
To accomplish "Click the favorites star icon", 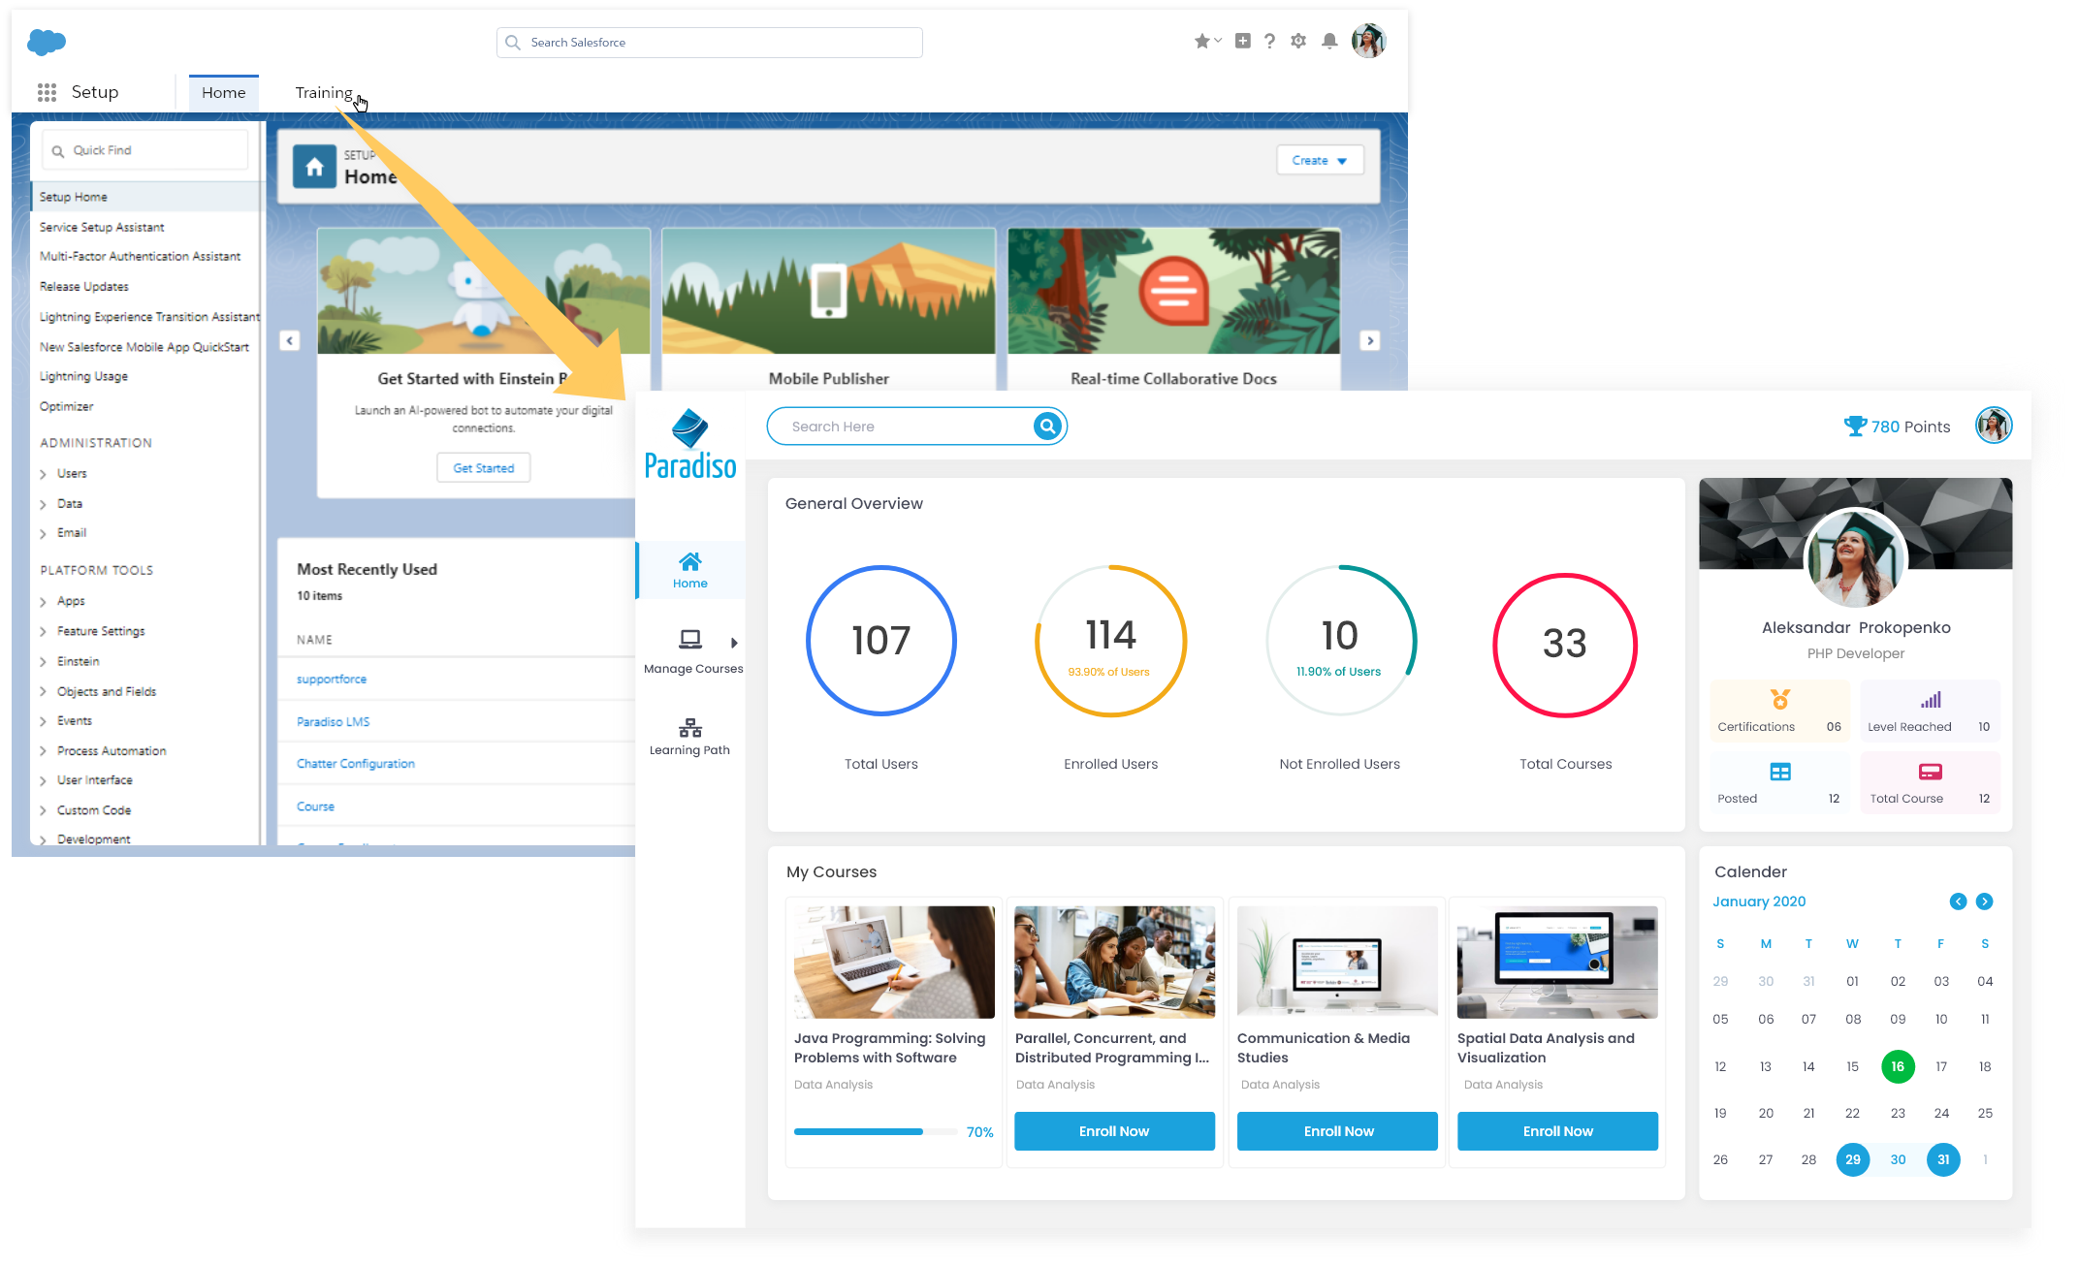I will point(1202,41).
